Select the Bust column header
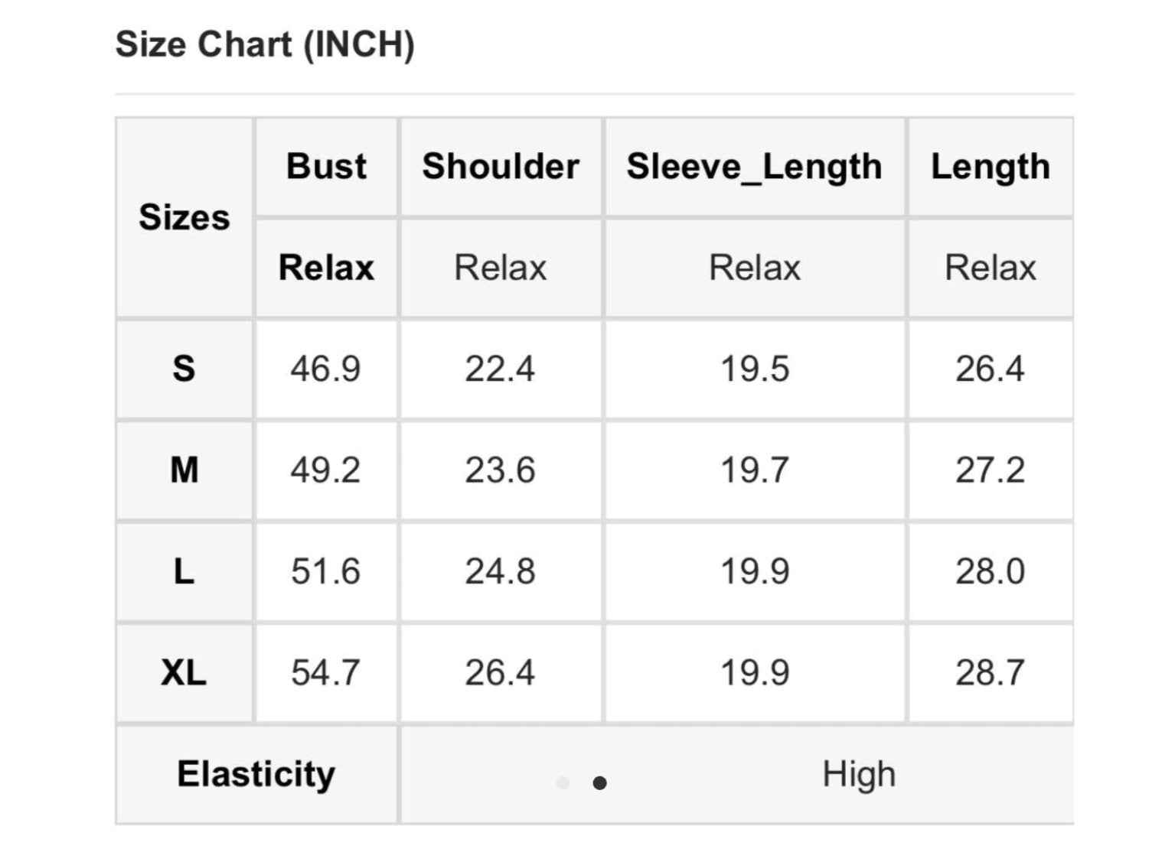The height and width of the screenshot is (865, 1162). 326,166
